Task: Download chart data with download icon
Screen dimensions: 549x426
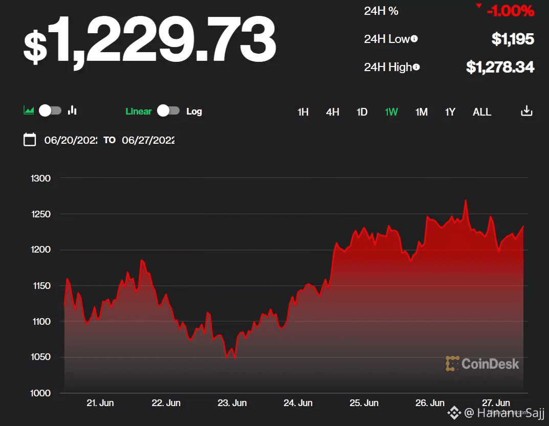Action: point(526,111)
